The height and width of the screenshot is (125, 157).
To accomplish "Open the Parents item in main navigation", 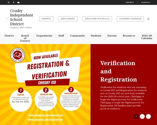I will 112,36.
